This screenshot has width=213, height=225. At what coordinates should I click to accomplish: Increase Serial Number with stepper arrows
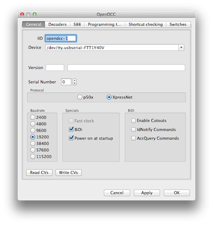point(74,81)
